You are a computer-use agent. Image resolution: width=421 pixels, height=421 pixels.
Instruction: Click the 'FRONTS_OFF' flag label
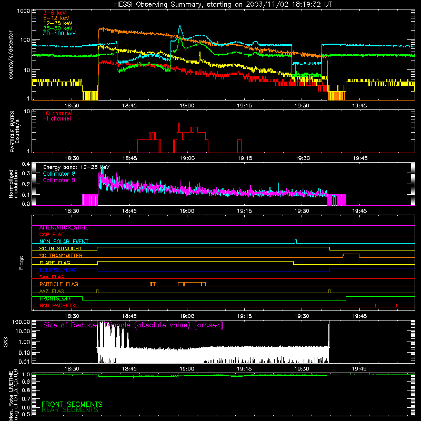[55, 298]
